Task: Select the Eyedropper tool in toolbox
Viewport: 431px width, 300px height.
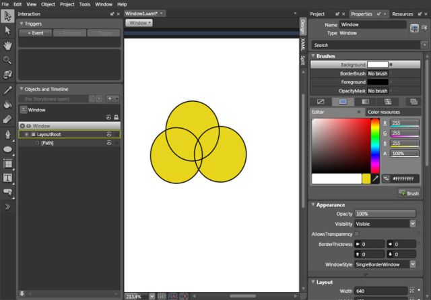Action: (7, 90)
